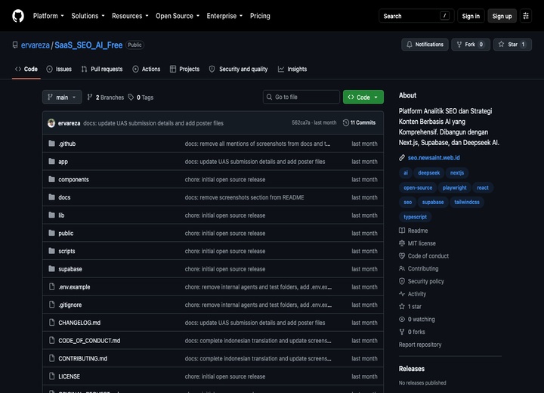Fork the repository with Fork button
Screen dimensions: 544x393
tap(471, 45)
